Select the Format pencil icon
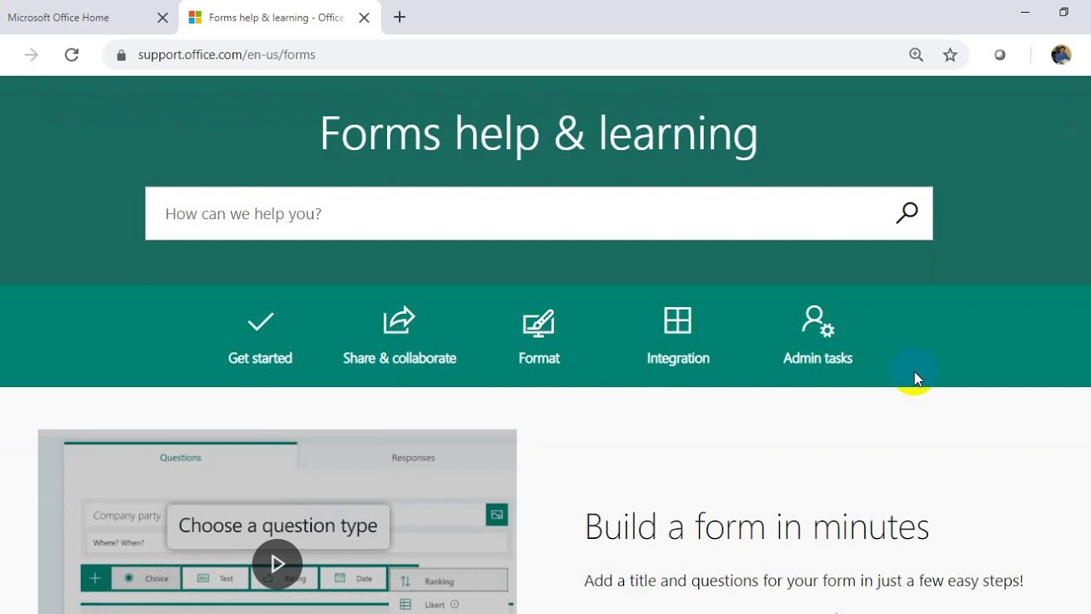Image resolution: width=1091 pixels, height=614 pixels. tap(539, 323)
